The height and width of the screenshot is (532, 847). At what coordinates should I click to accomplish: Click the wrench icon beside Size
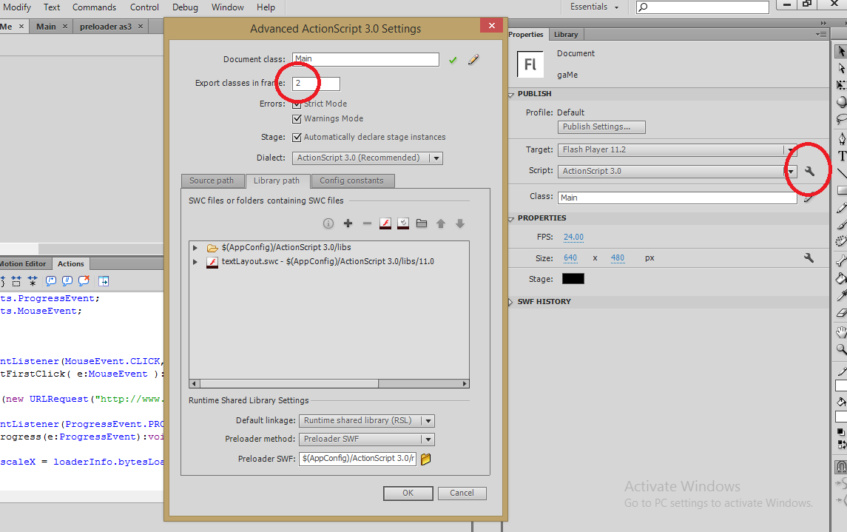(809, 258)
